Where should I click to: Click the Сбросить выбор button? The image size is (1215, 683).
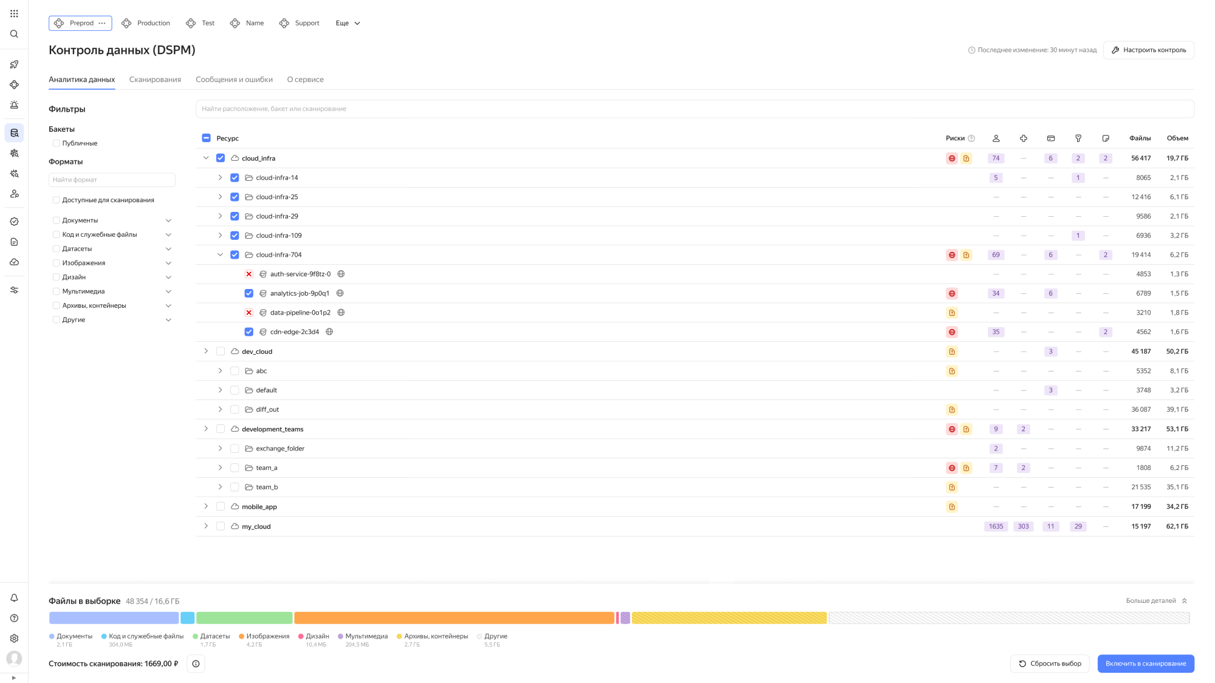(1050, 664)
